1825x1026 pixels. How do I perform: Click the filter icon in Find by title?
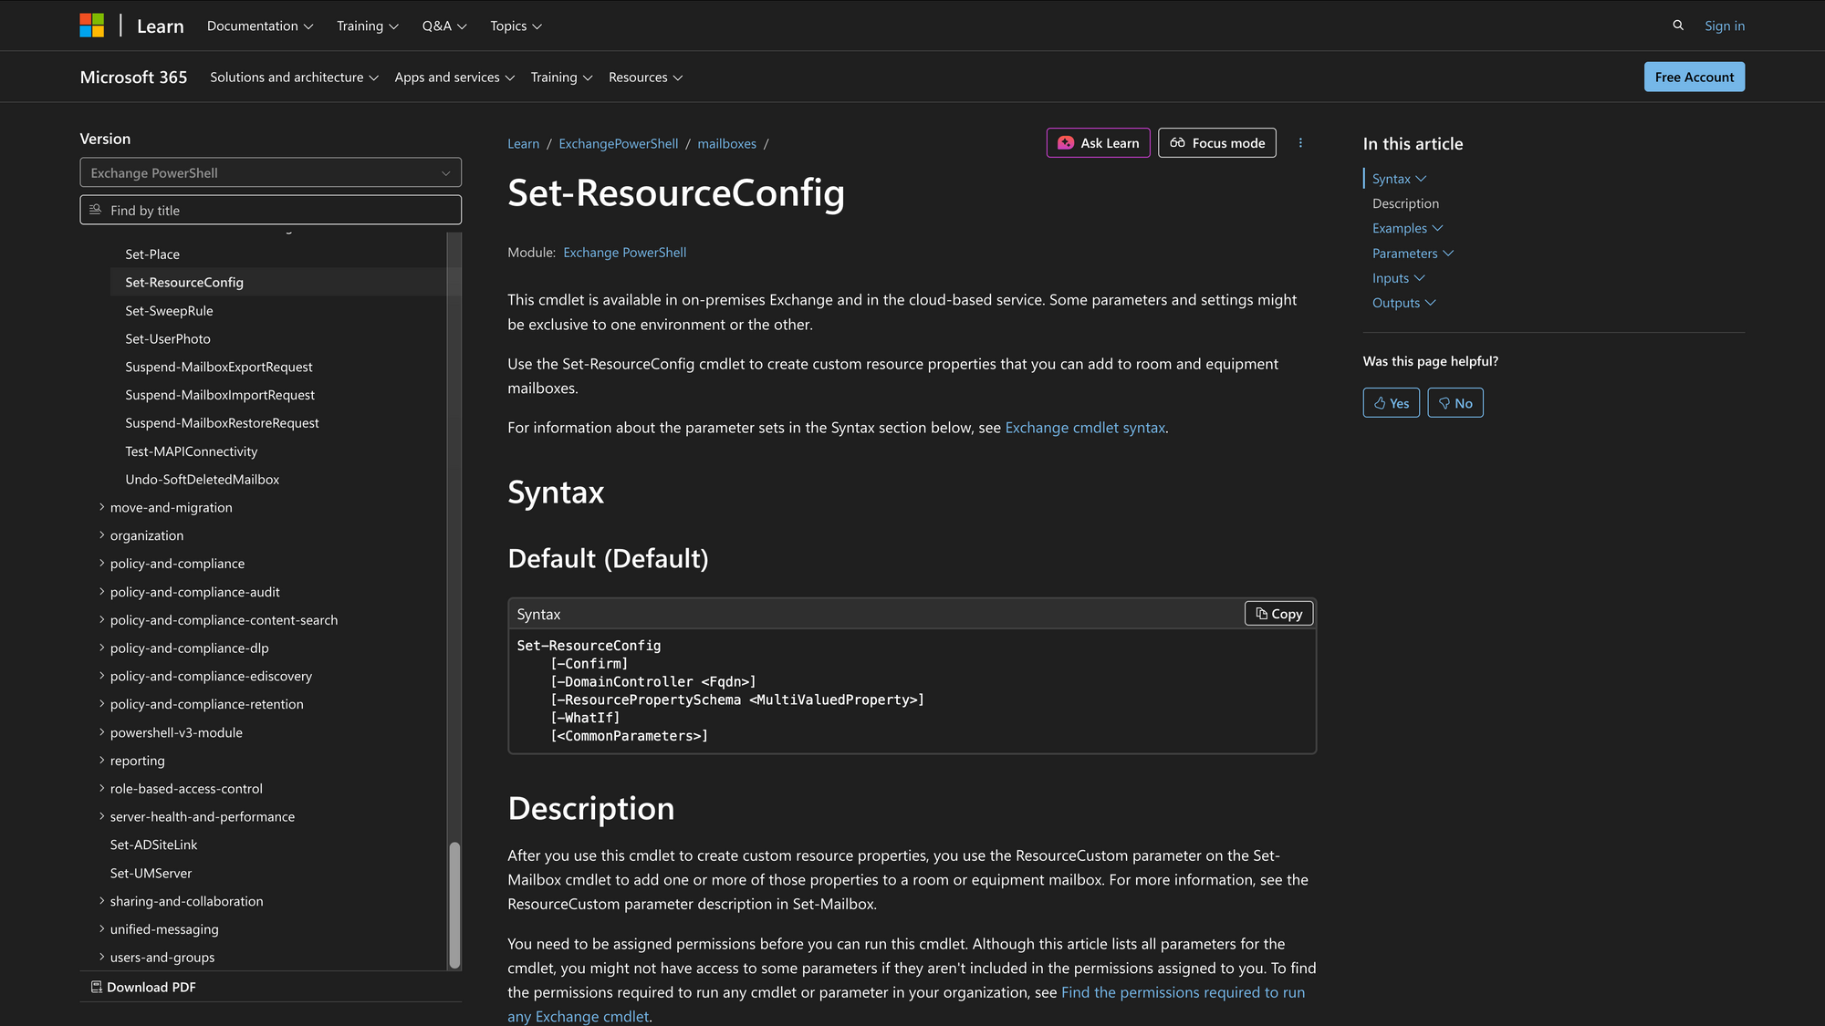[x=95, y=210]
